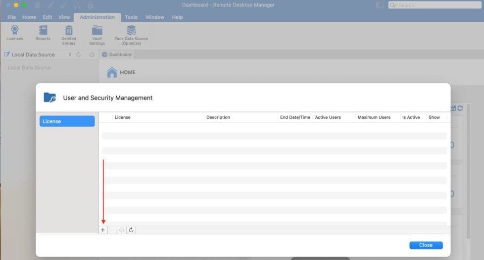The image size is (484, 260).
Task: Click circular ellipsis icon beside data source
Action: [92, 54]
